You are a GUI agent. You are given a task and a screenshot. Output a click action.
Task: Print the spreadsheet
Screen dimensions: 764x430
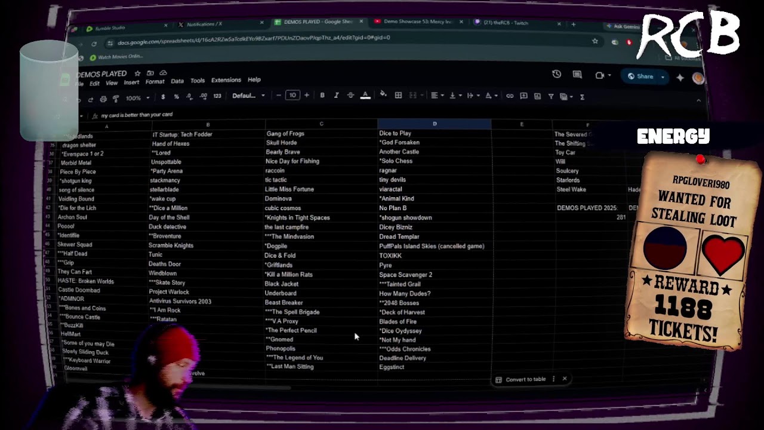click(103, 99)
